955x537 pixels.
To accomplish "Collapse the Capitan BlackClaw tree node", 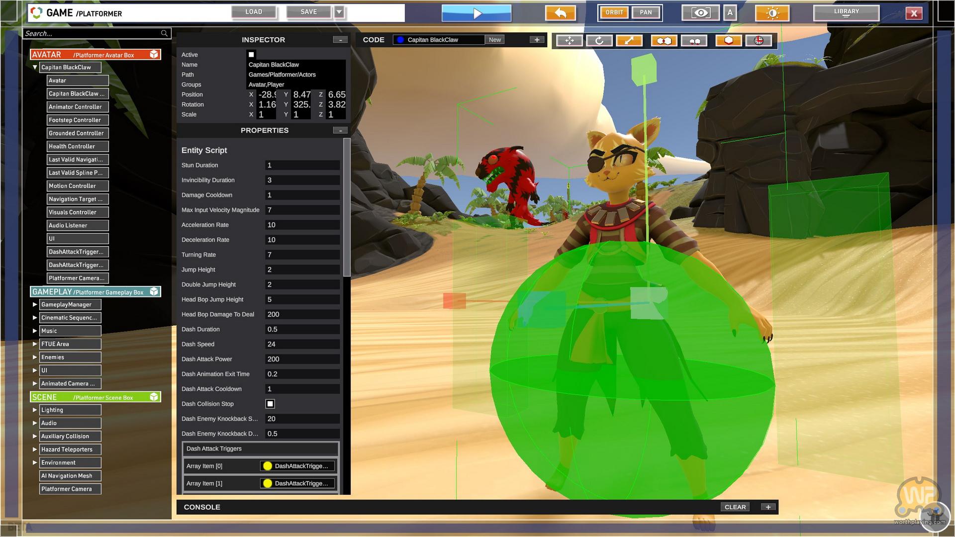I will [x=35, y=67].
